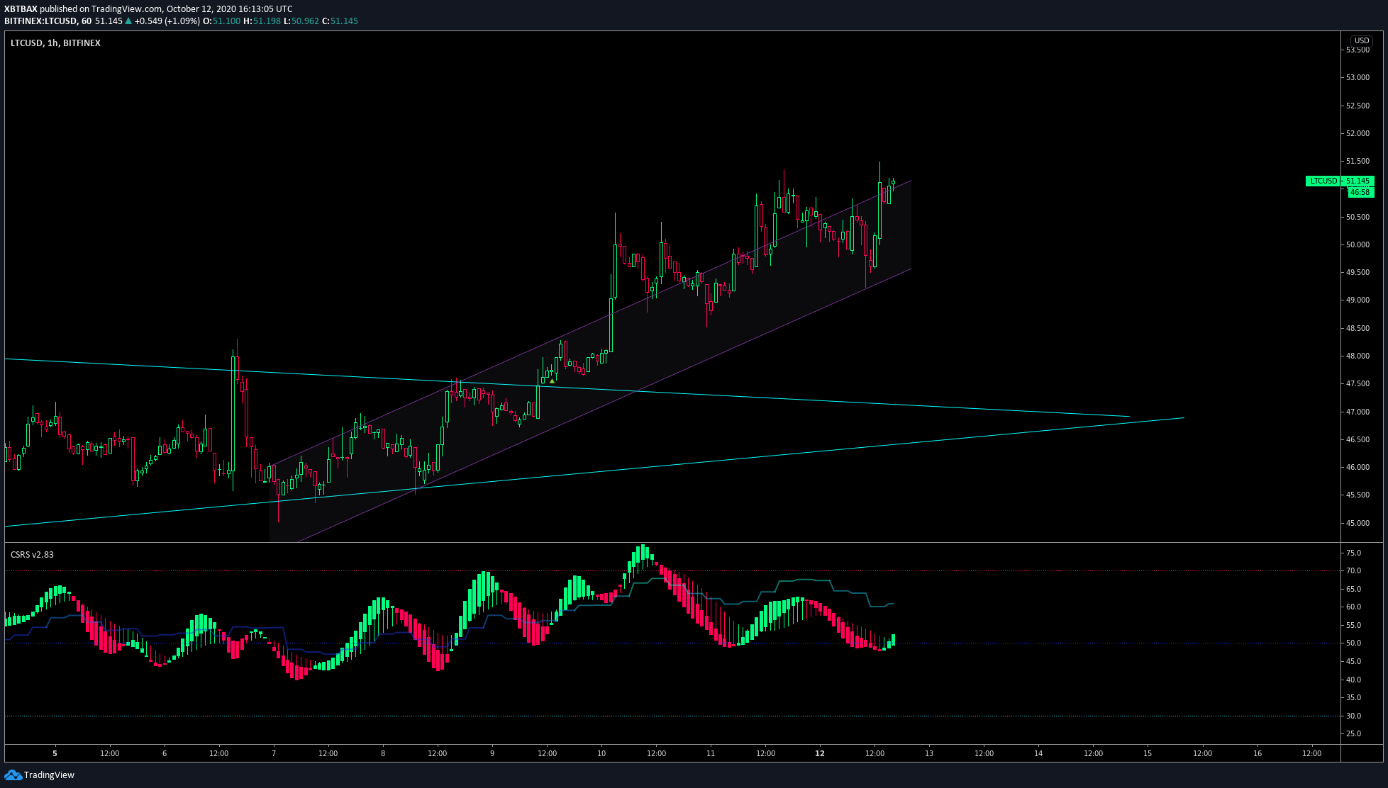Click the green buy signal triangle marker

[553, 381]
